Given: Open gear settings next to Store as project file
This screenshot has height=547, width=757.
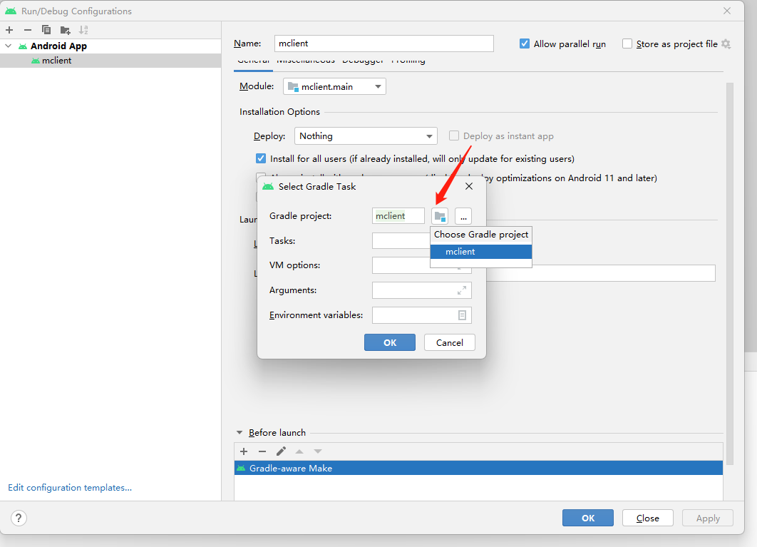Looking at the screenshot, I should point(726,44).
